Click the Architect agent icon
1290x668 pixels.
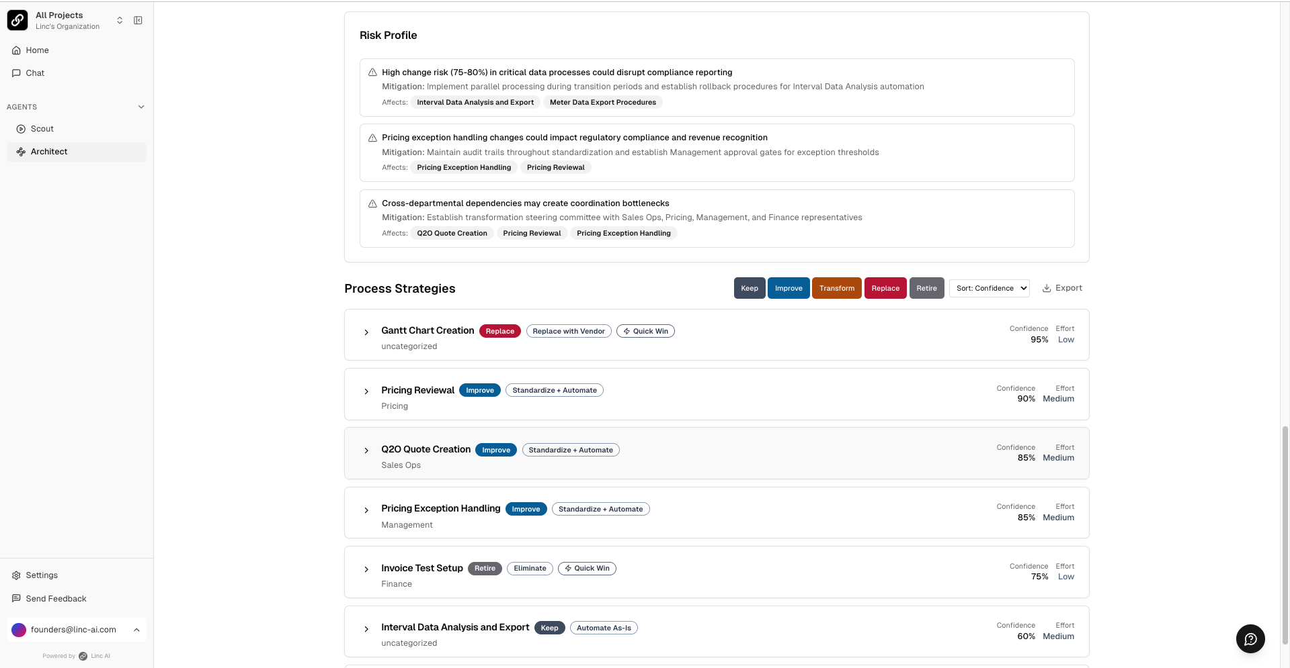[x=21, y=152]
